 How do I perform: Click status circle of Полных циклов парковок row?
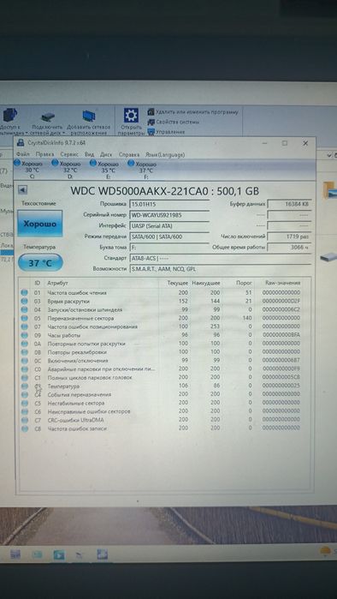click(x=25, y=377)
